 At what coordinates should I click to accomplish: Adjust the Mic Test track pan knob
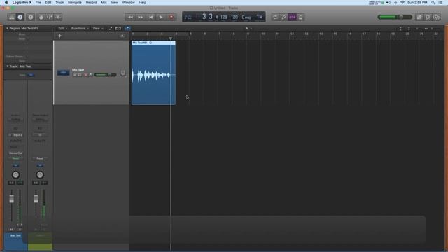coord(123,73)
